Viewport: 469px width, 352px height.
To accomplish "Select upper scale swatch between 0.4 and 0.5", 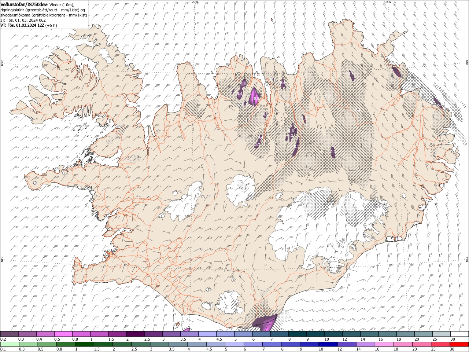I will coord(45,334).
